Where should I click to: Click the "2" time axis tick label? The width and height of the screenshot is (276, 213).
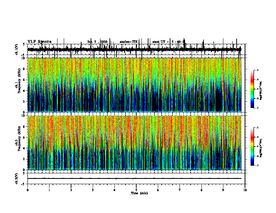click(71, 190)
